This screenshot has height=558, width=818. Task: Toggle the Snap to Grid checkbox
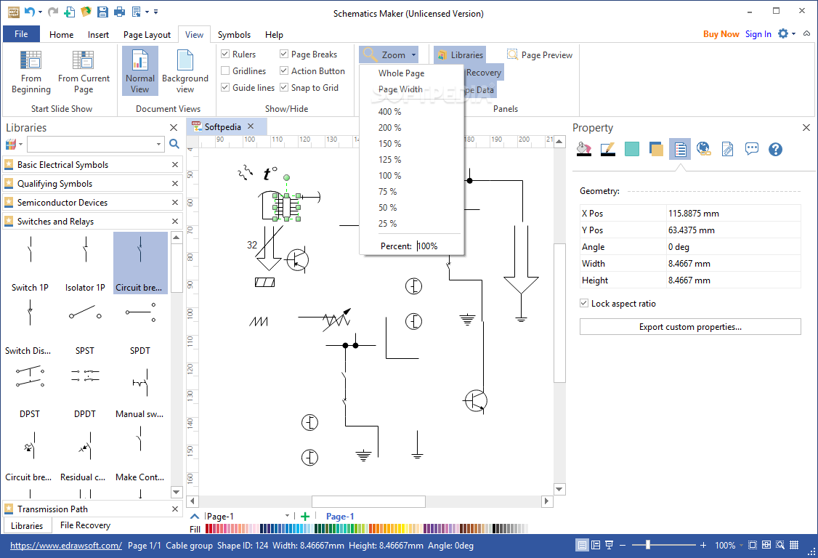coord(284,87)
